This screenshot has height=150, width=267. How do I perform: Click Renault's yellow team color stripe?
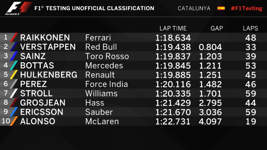click(14, 75)
